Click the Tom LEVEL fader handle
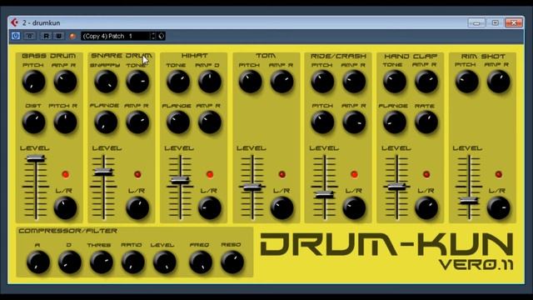 click(252, 187)
